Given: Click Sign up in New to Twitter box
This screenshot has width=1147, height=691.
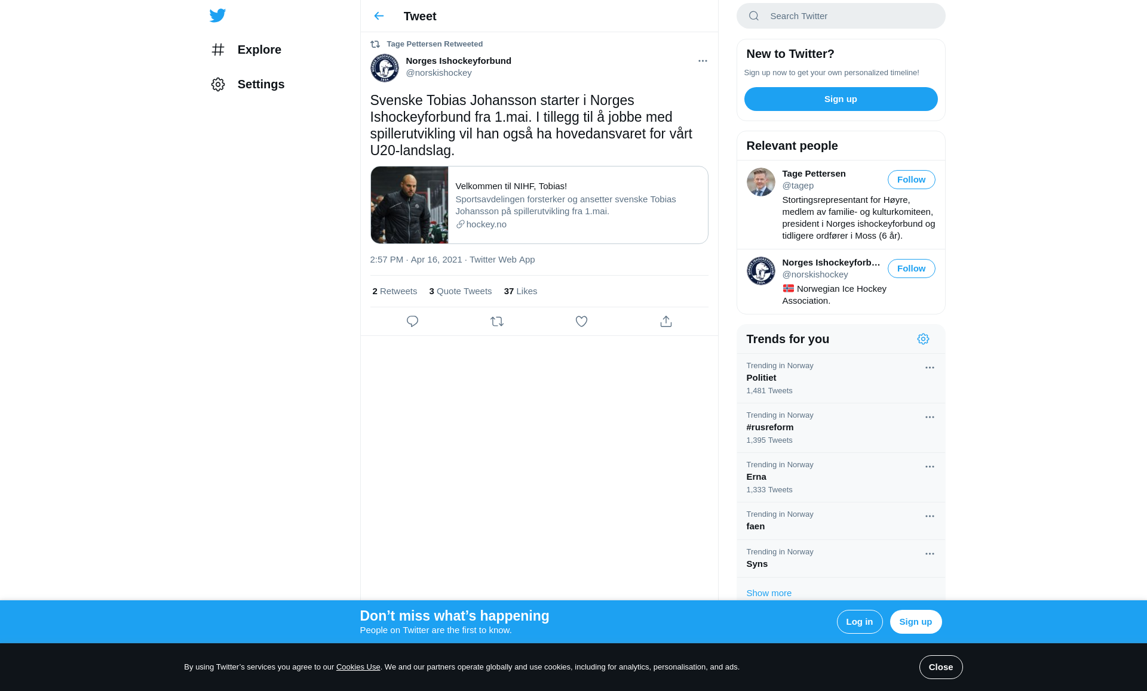Looking at the screenshot, I should (x=841, y=99).
